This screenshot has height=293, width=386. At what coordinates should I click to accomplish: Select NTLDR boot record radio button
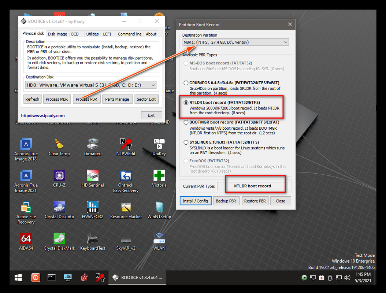186,103
